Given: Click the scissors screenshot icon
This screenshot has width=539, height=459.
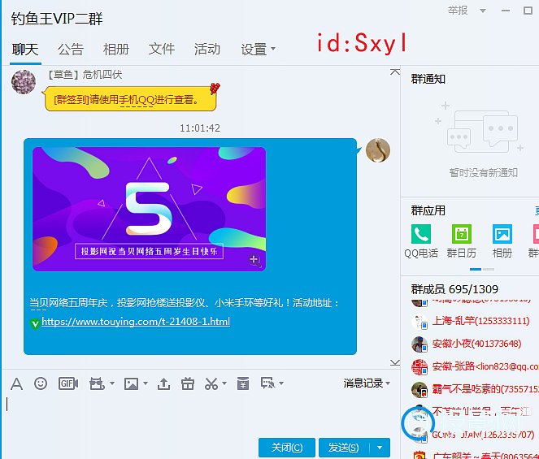Looking at the screenshot, I should [x=211, y=383].
